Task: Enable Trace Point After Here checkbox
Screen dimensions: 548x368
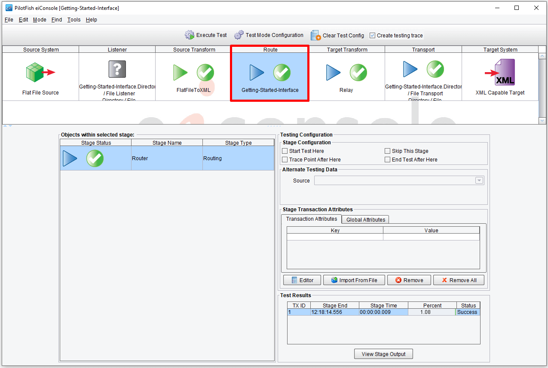Action: point(285,160)
